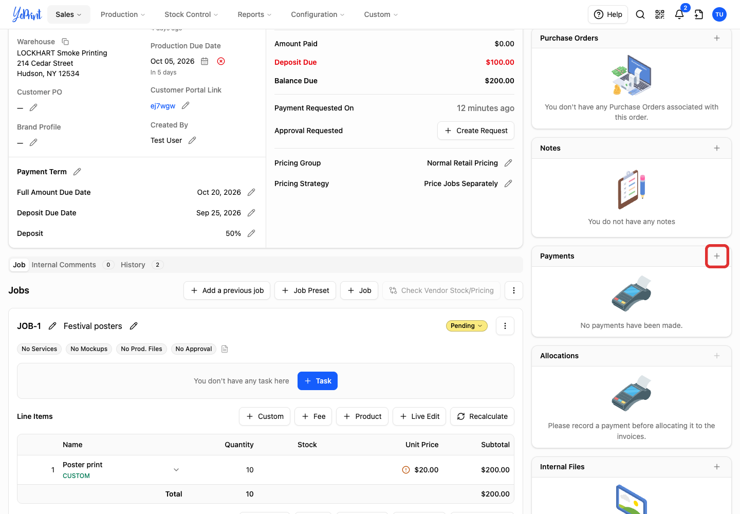740x514 pixels.
Task: Edit the Created By user
Action: coord(192,140)
